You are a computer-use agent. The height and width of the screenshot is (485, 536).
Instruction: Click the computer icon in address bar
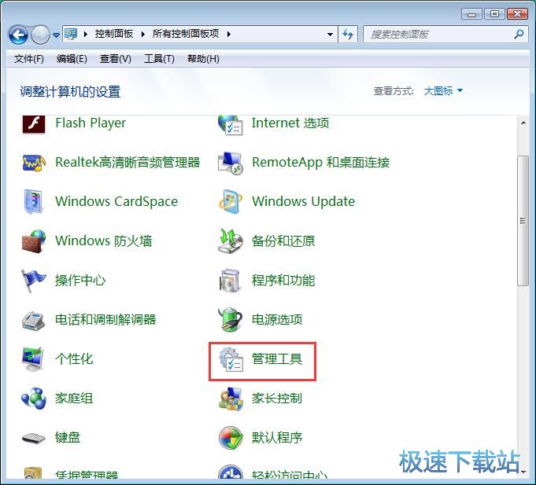point(71,34)
